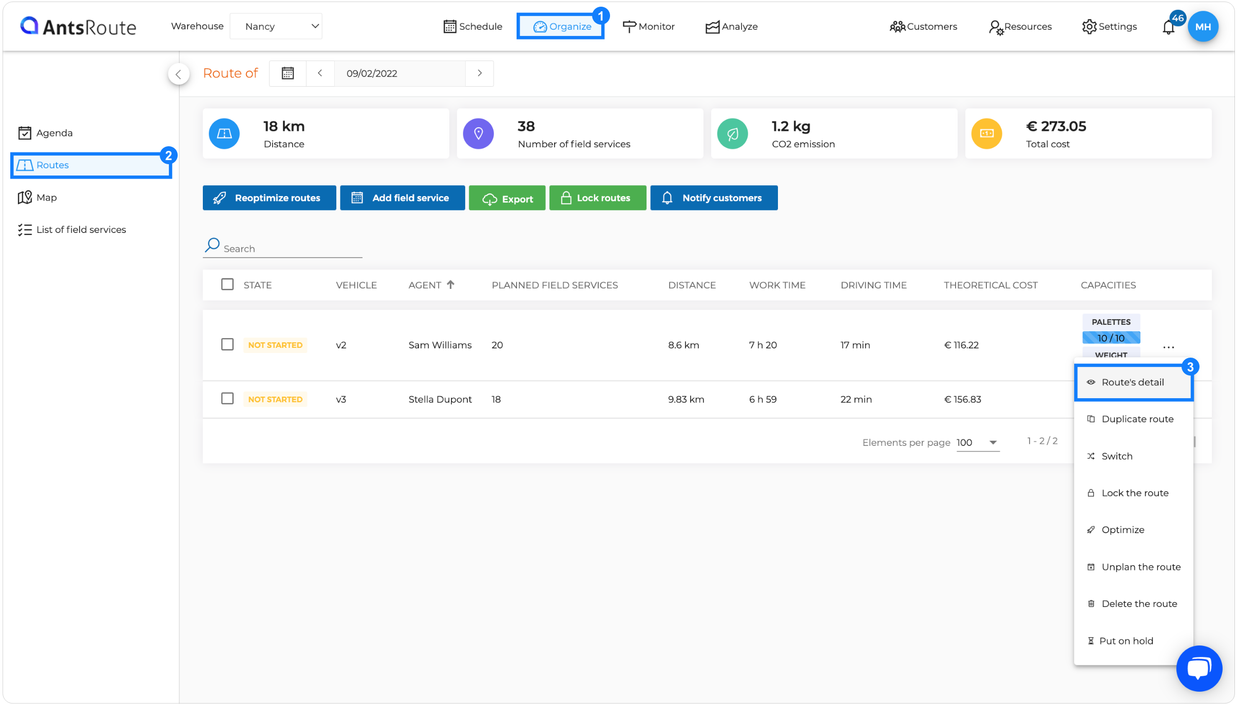
Task: Open the calendar date picker icon
Action: click(x=288, y=73)
